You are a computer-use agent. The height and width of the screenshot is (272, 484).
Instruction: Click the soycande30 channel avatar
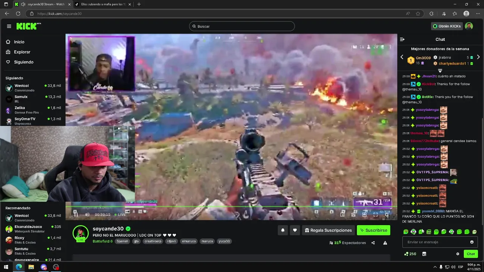point(81,233)
